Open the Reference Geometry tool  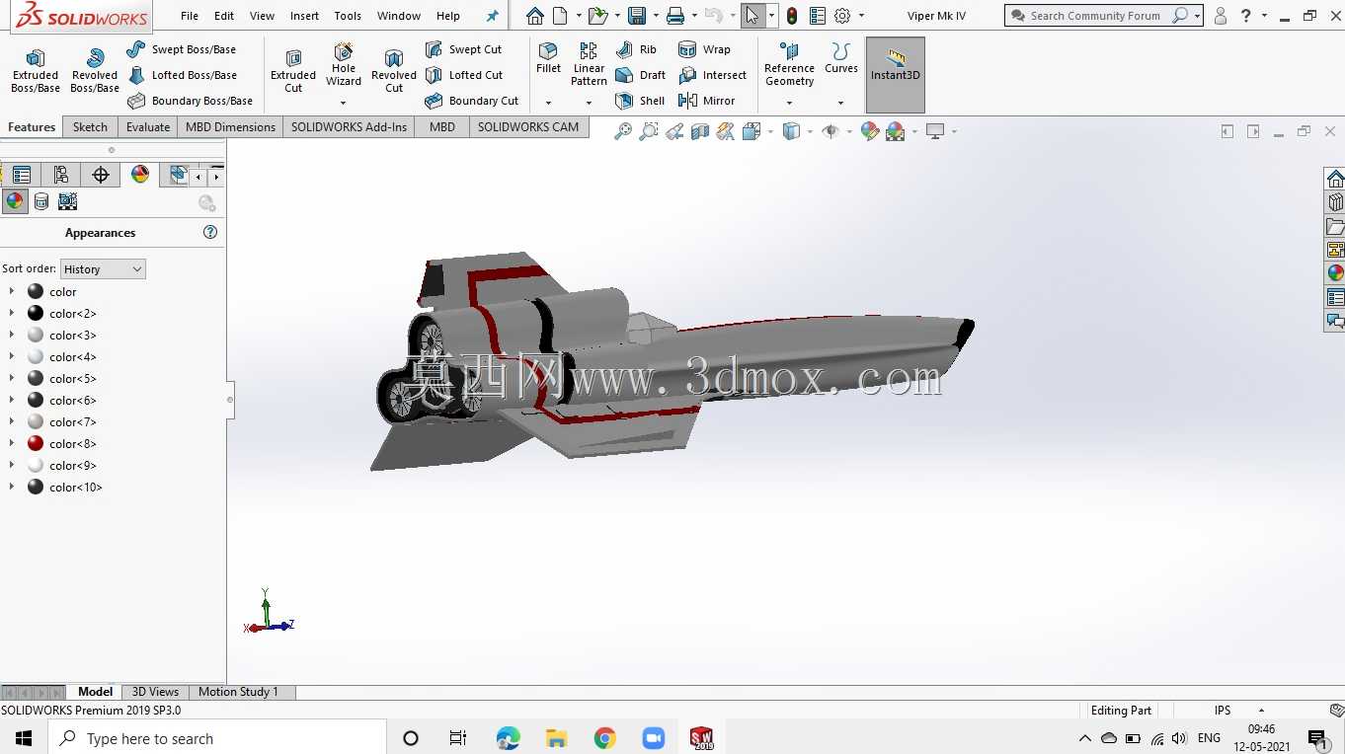click(789, 65)
